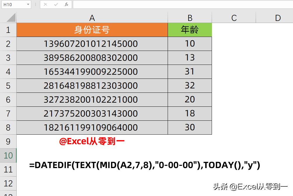Click the red @Excel从零到一 text
The width and height of the screenshot is (293, 196).
pyautogui.click(x=92, y=142)
